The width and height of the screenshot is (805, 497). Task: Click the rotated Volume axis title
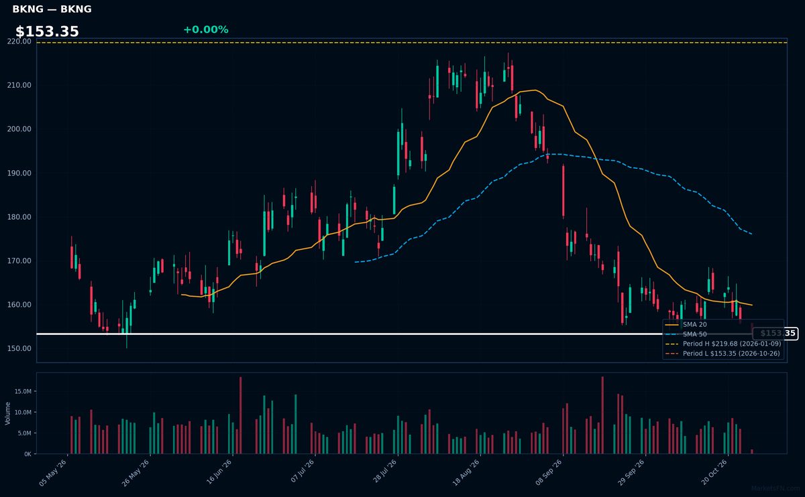[x=8, y=413]
